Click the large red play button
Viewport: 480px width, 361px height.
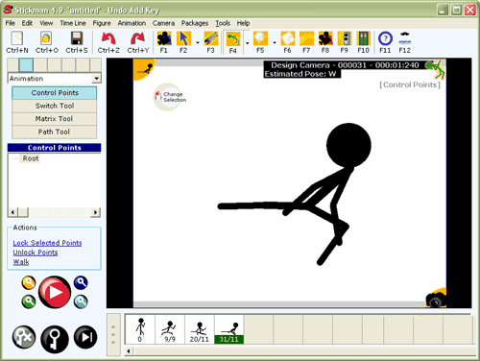[x=55, y=292]
